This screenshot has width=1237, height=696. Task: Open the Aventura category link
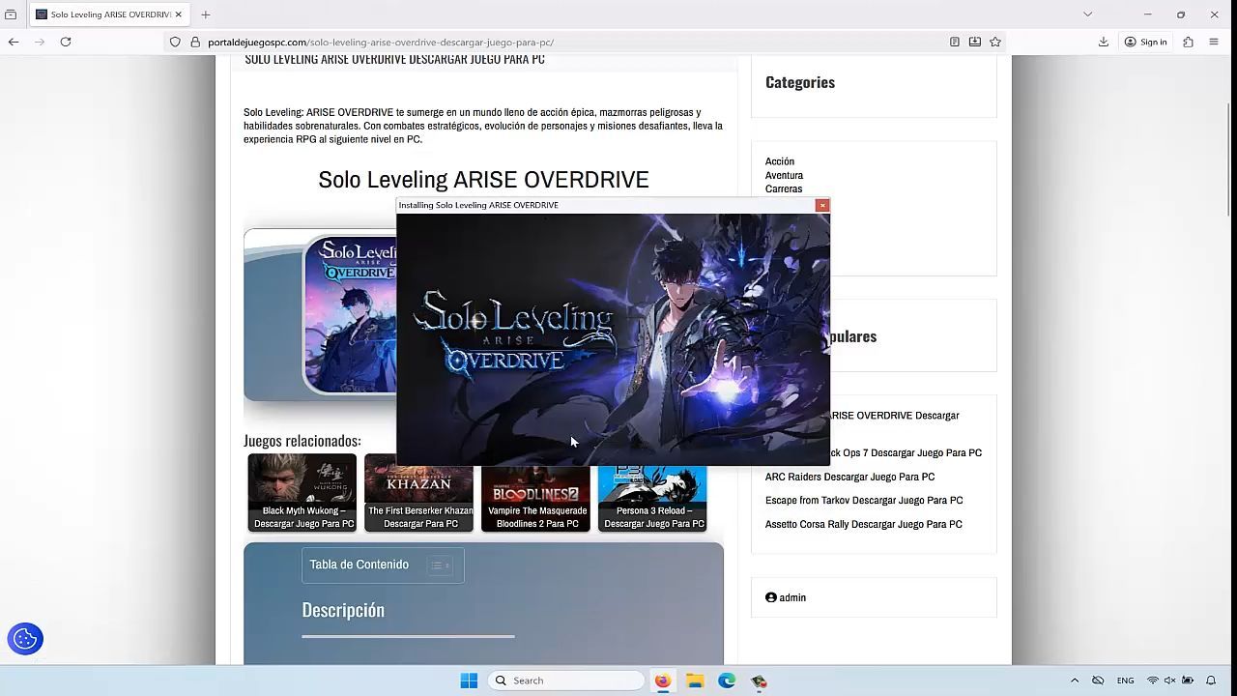pyautogui.click(x=784, y=175)
